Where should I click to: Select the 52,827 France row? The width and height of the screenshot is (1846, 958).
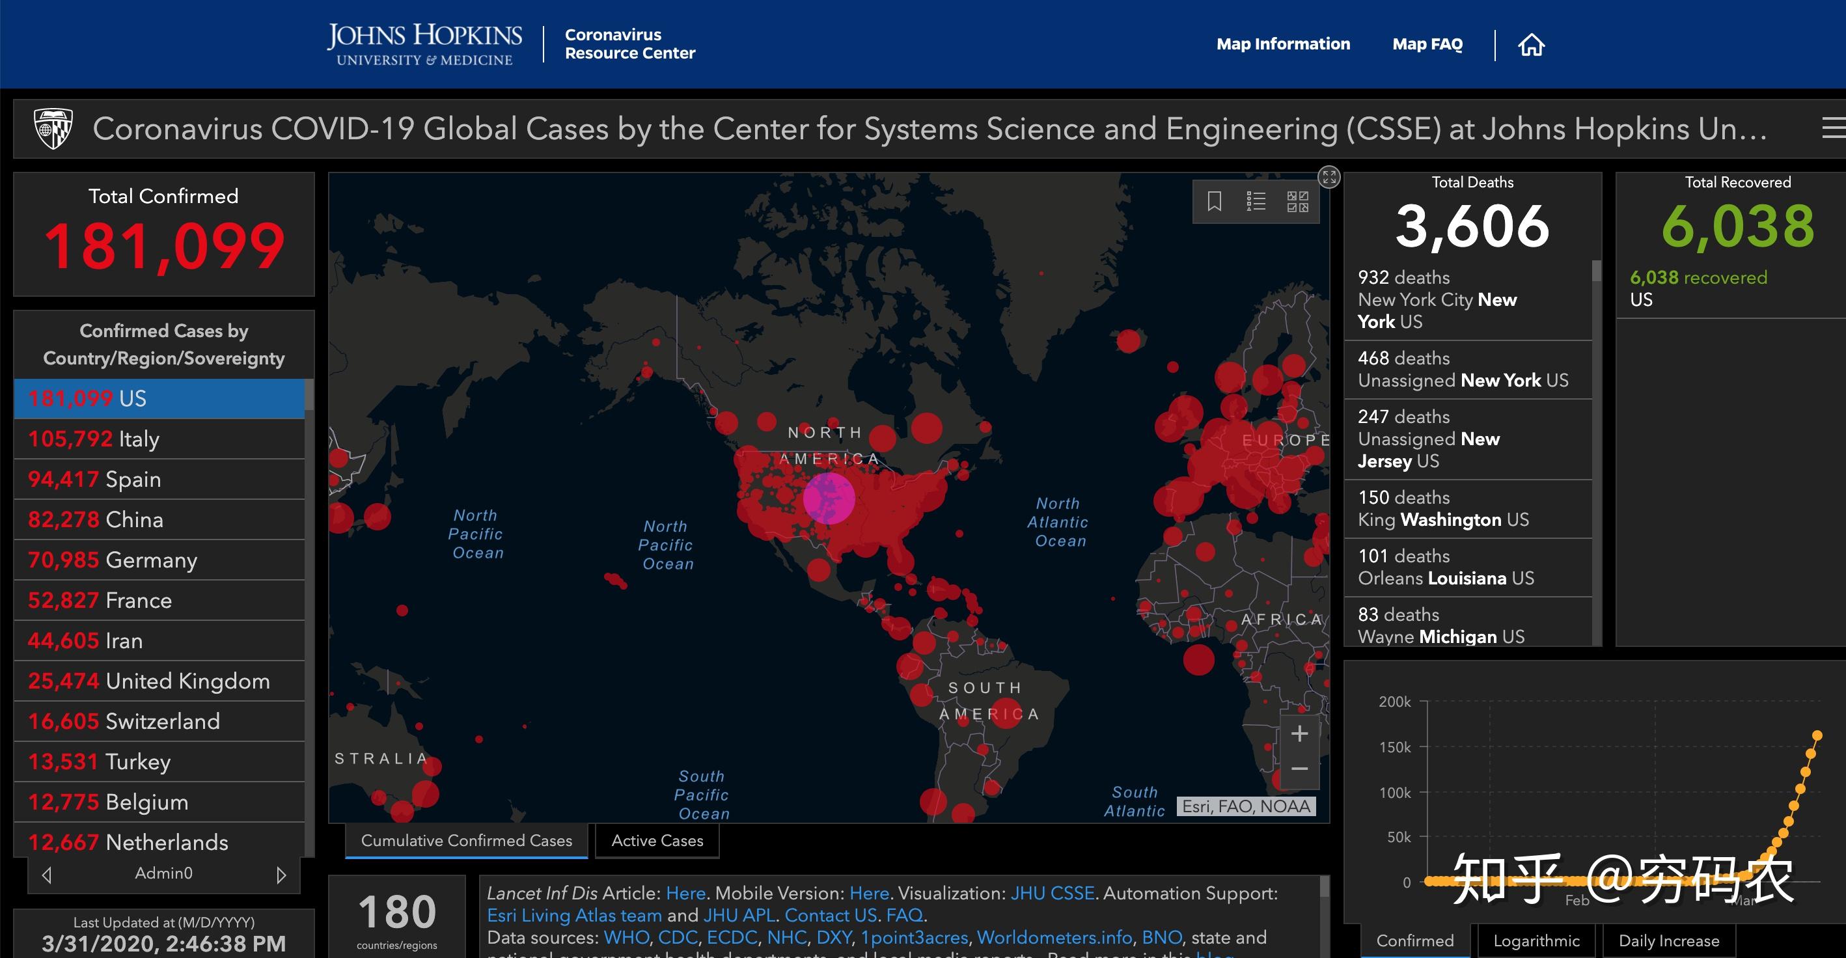pos(159,600)
